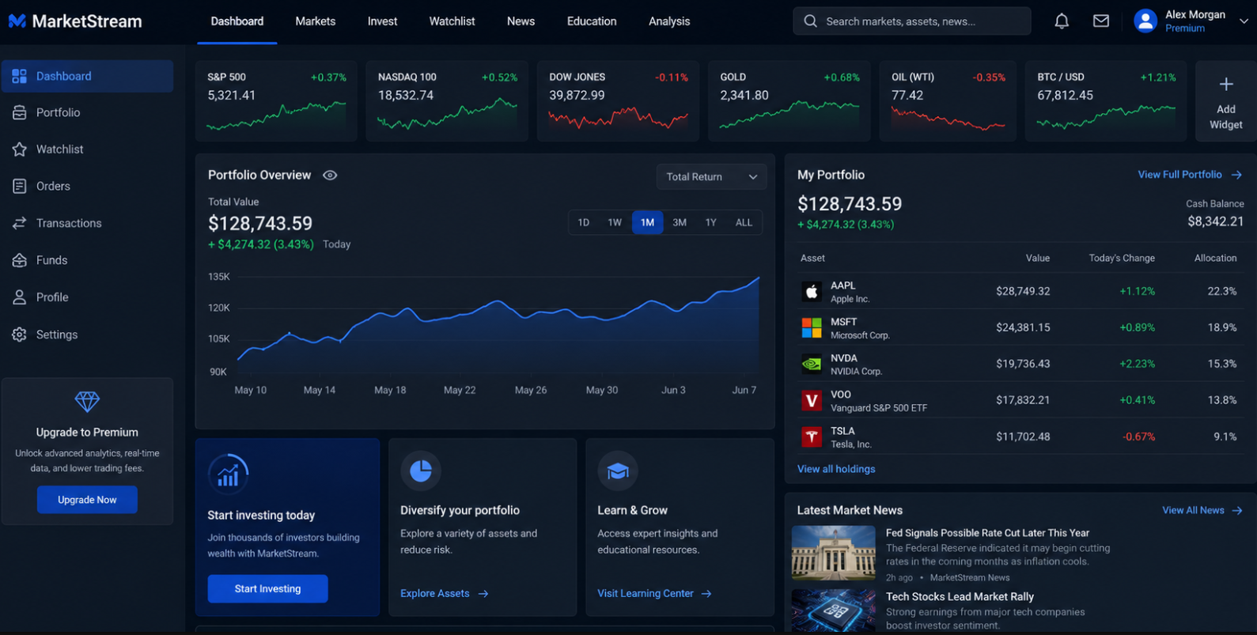The width and height of the screenshot is (1257, 635).
Task: Click the Microsoft logo in MSFT row
Action: click(x=812, y=328)
